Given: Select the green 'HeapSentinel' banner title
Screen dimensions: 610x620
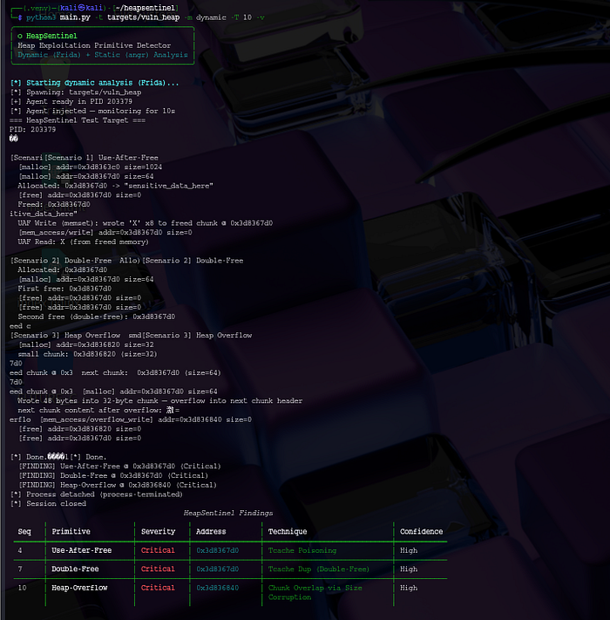Looking at the screenshot, I should coord(51,36).
